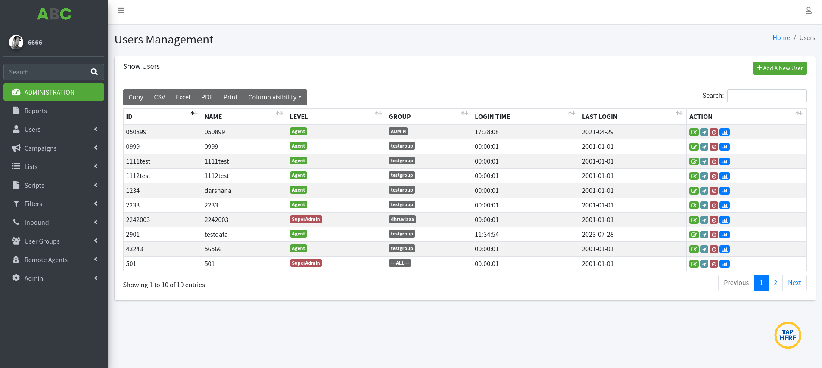
Task: Click teal arrow icon for user 1111test
Action: 704,161
